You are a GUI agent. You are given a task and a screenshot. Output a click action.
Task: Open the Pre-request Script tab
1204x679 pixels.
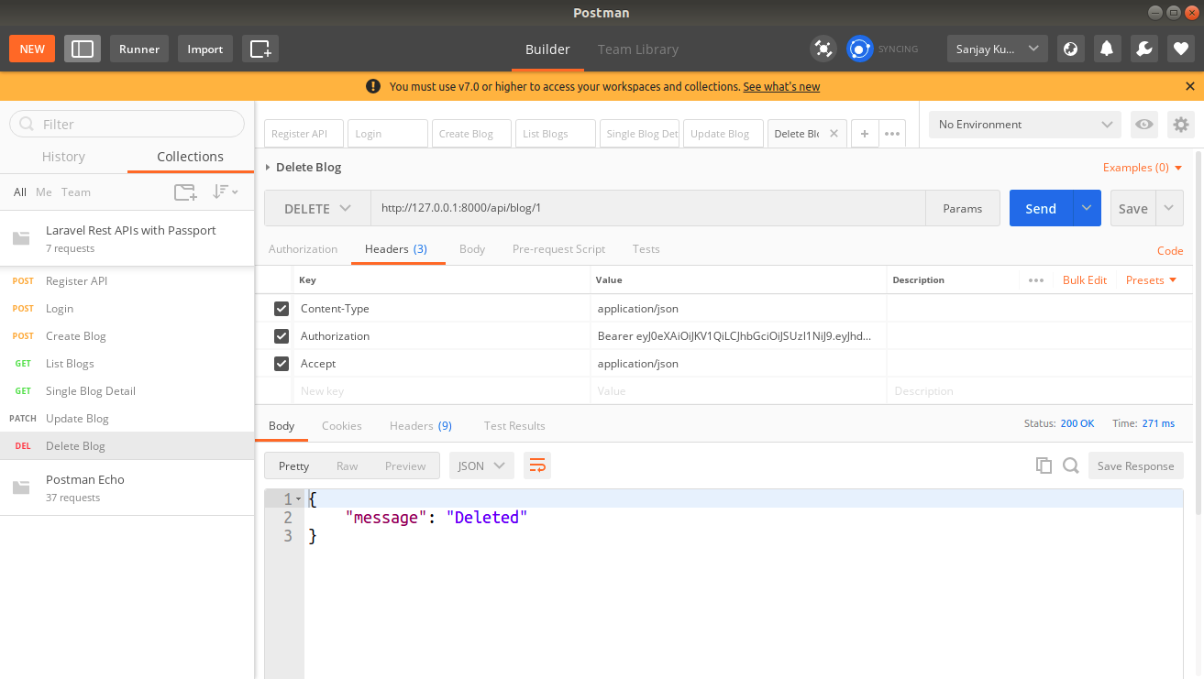[x=558, y=249]
